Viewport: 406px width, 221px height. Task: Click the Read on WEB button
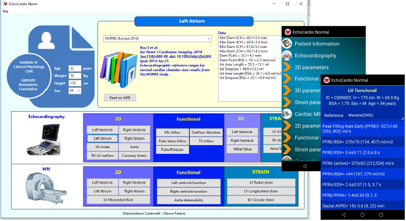click(x=119, y=98)
